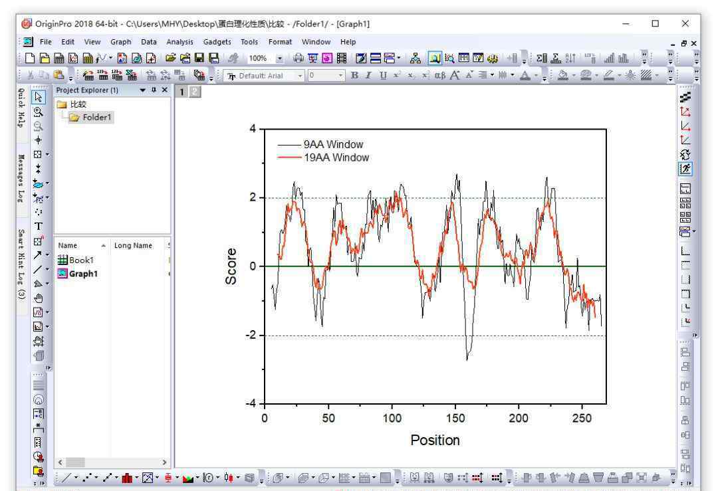The height and width of the screenshot is (491, 718).
Task: Toggle Italic text formatting
Action: coord(368,76)
